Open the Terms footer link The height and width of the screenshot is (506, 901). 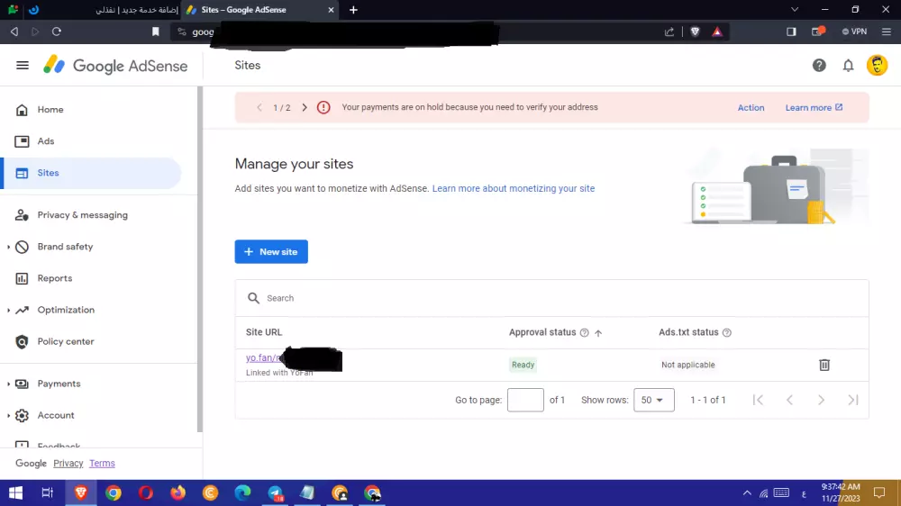103,463
